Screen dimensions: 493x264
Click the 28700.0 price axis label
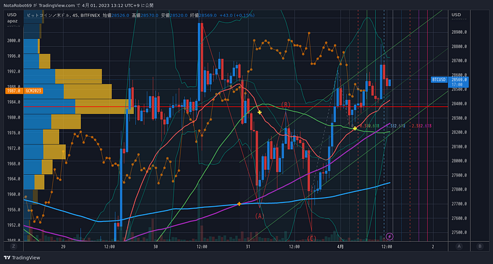(459, 60)
